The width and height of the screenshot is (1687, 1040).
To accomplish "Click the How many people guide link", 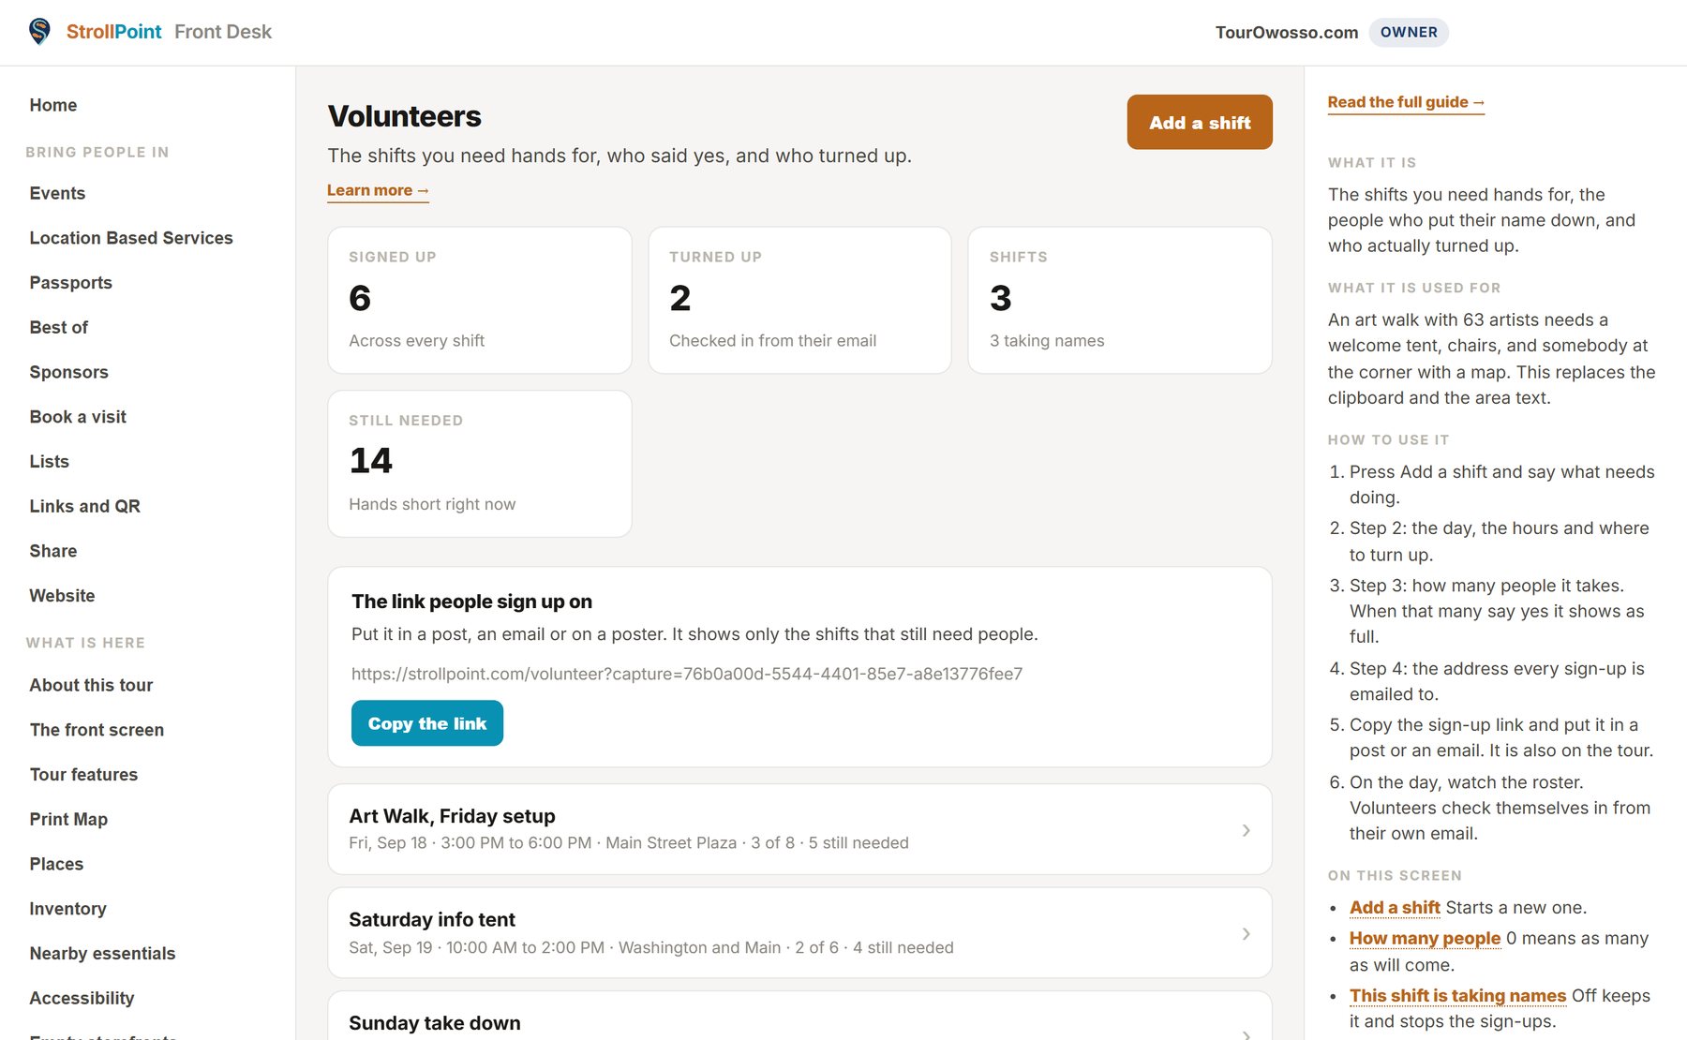I will (1425, 938).
